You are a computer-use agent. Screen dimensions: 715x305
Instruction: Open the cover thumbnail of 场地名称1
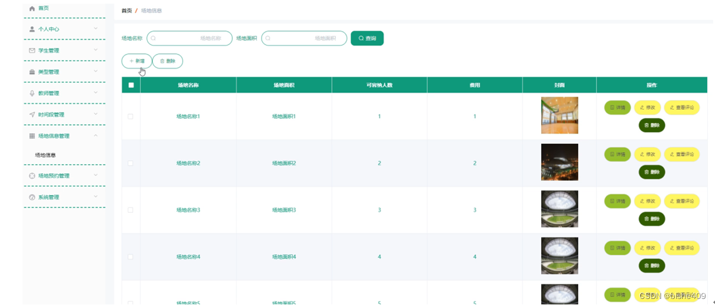559,115
